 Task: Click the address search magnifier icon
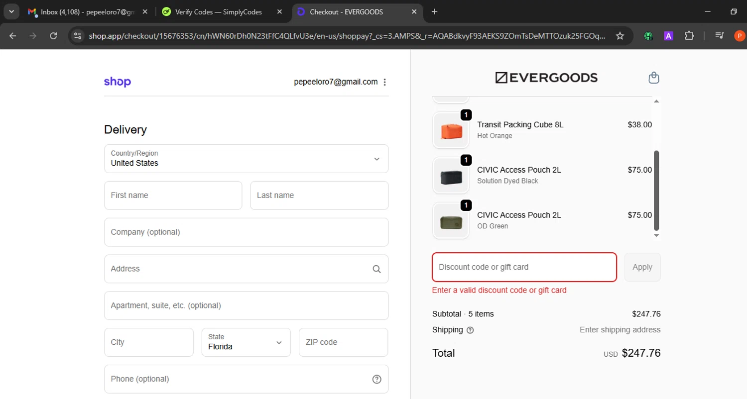pyautogui.click(x=376, y=269)
